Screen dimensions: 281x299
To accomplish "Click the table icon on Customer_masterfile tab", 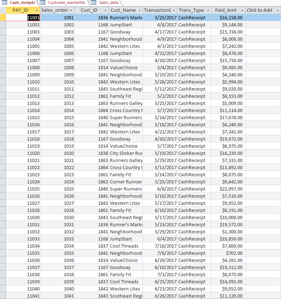I will coord(42,2).
